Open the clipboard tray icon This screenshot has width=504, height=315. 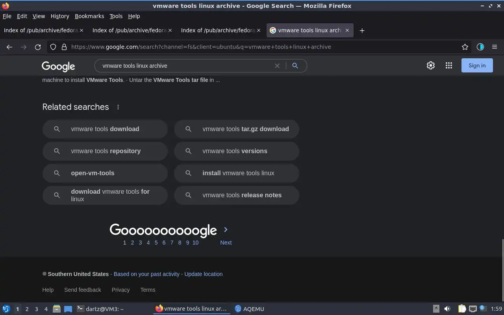[x=462, y=309]
